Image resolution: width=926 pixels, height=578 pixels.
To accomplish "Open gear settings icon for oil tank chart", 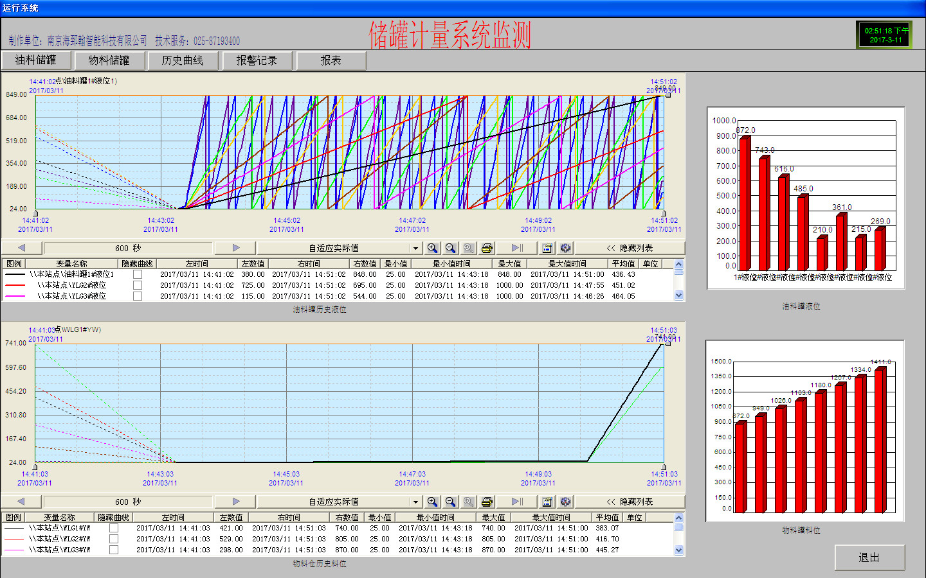I will (x=565, y=248).
